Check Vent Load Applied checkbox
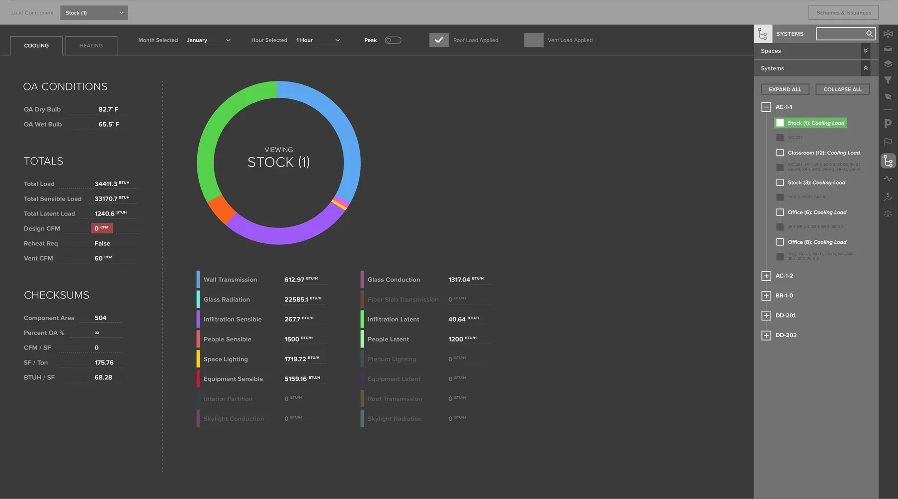Image resolution: width=898 pixels, height=499 pixels. pos(534,40)
